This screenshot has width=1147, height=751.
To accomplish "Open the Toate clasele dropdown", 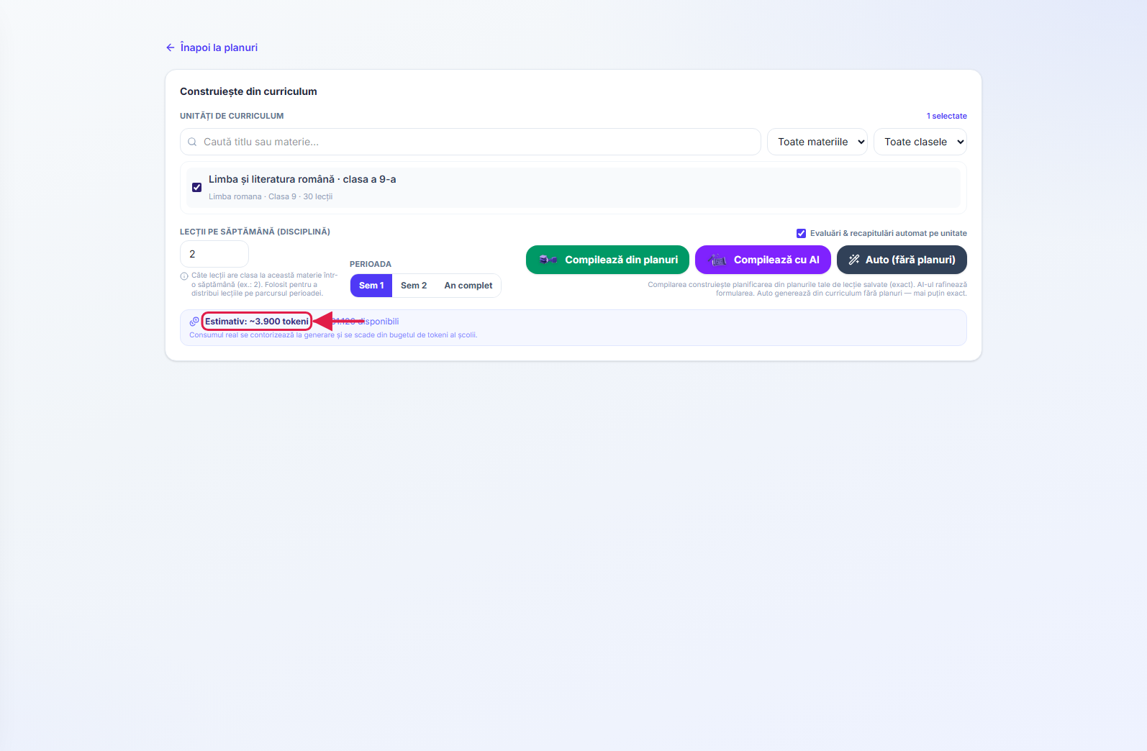I will click(x=920, y=142).
